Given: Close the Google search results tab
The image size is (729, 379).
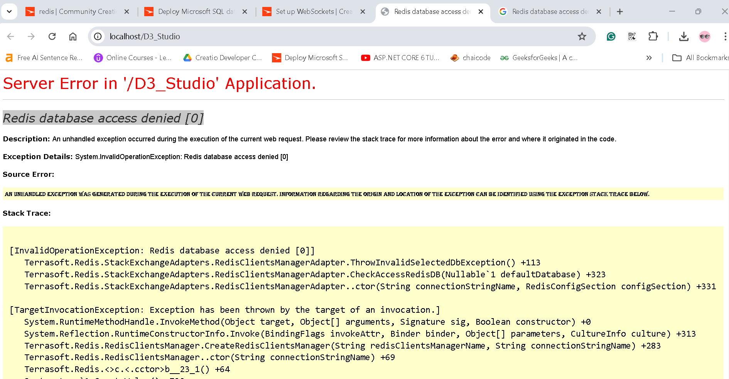Looking at the screenshot, I should coord(599,12).
